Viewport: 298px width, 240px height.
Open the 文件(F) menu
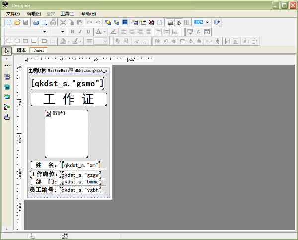[x=13, y=14]
